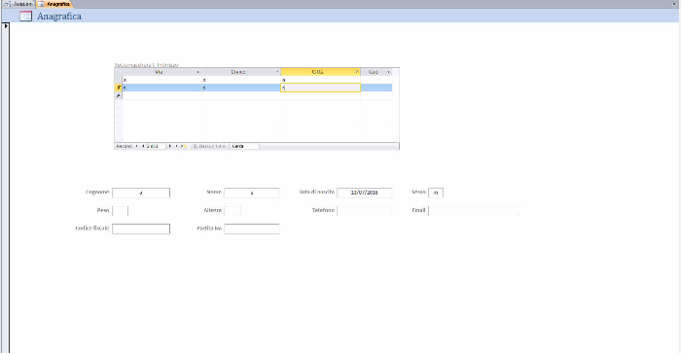Go to previous record in subform navigator
Screen dimensions: 681x353
click(x=143, y=146)
